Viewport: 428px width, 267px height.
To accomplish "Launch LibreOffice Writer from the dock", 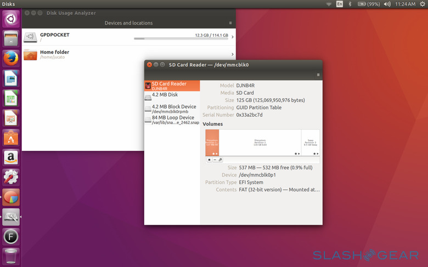I will point(11,78).
